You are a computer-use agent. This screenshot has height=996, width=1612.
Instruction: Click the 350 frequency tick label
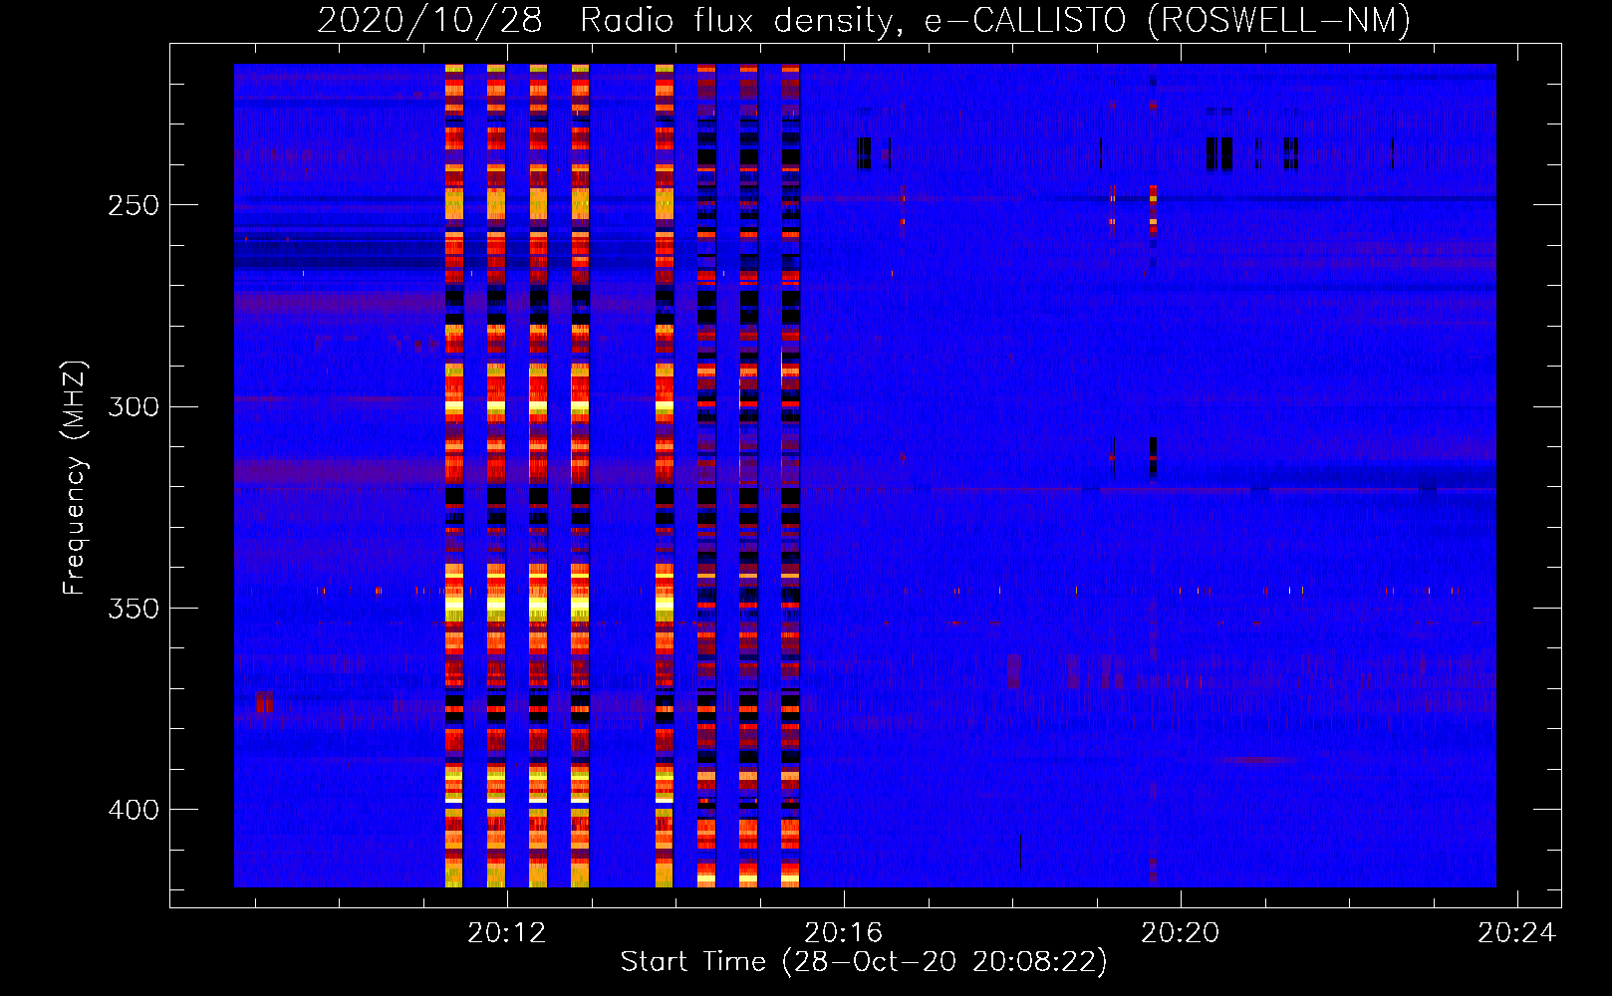click(x=134, y=609)
